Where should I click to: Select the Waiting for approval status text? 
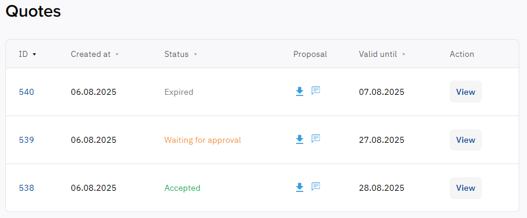pos(203,140)
